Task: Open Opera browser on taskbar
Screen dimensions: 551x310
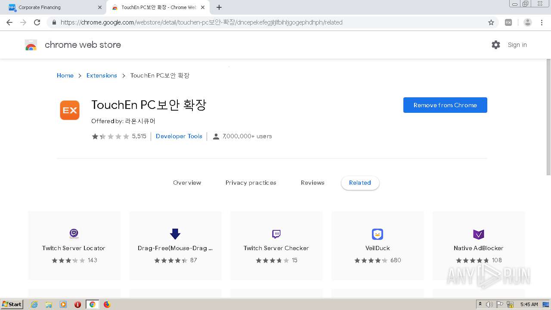Action: (x=77, y=304)
